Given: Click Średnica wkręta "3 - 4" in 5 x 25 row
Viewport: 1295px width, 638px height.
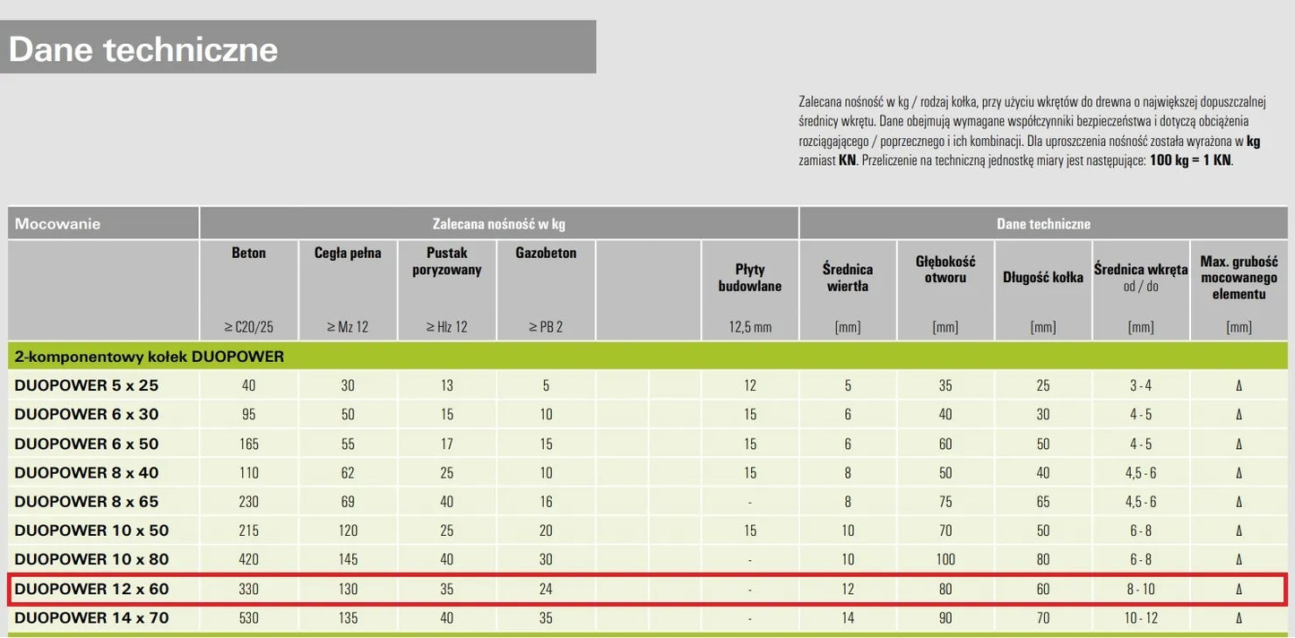Looking at the screenshot, I should tap(1141, 386).
